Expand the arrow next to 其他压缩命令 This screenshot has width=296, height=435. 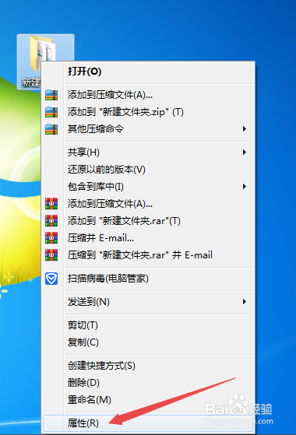pos(245,129)
